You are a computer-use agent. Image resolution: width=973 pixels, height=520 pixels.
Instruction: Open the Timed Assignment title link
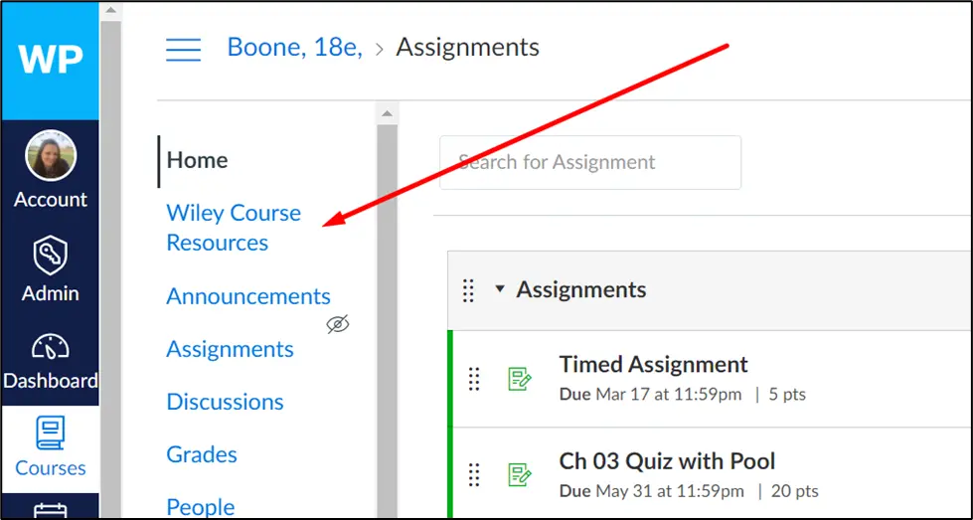click(653, 365)
